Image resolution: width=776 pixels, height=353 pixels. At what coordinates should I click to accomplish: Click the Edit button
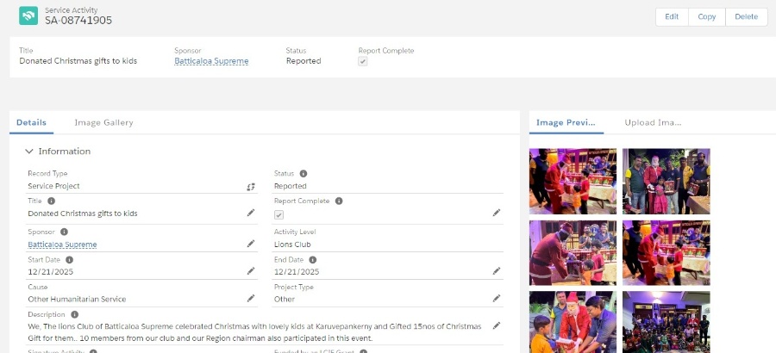[x=672, y=17]
